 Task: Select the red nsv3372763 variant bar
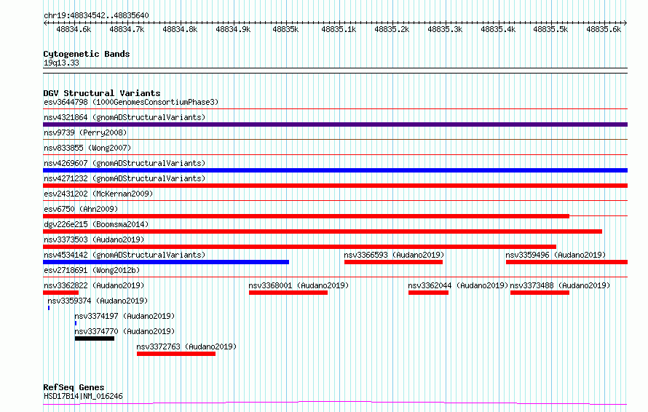(176, 354)
